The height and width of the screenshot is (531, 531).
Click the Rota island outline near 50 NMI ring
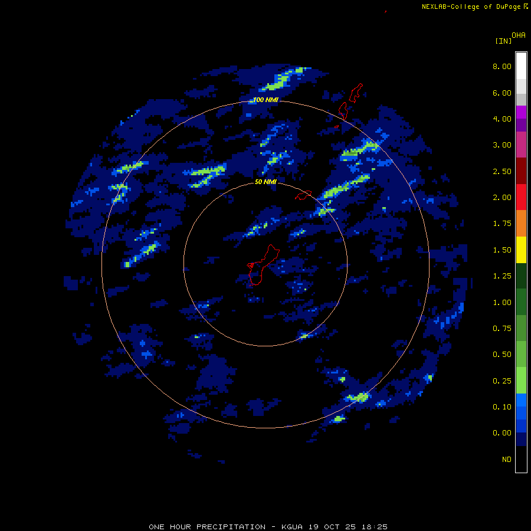[303, 195]
